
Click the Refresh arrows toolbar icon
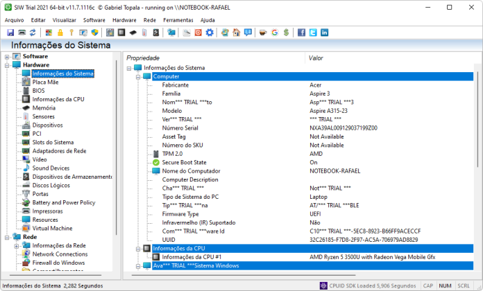tap(33, 33)
